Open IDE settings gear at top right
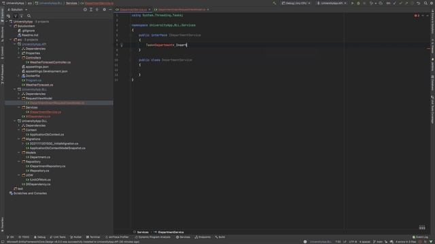 pos(431,3)
